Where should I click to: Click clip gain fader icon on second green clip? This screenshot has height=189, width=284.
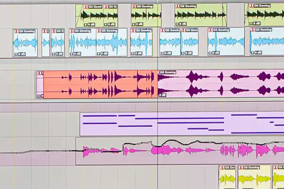tap(105, 25)
